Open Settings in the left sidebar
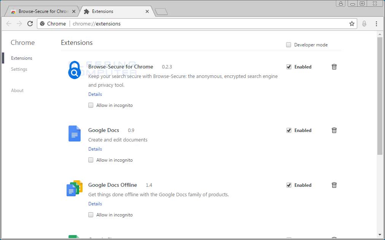 click(x=19, y=69)
